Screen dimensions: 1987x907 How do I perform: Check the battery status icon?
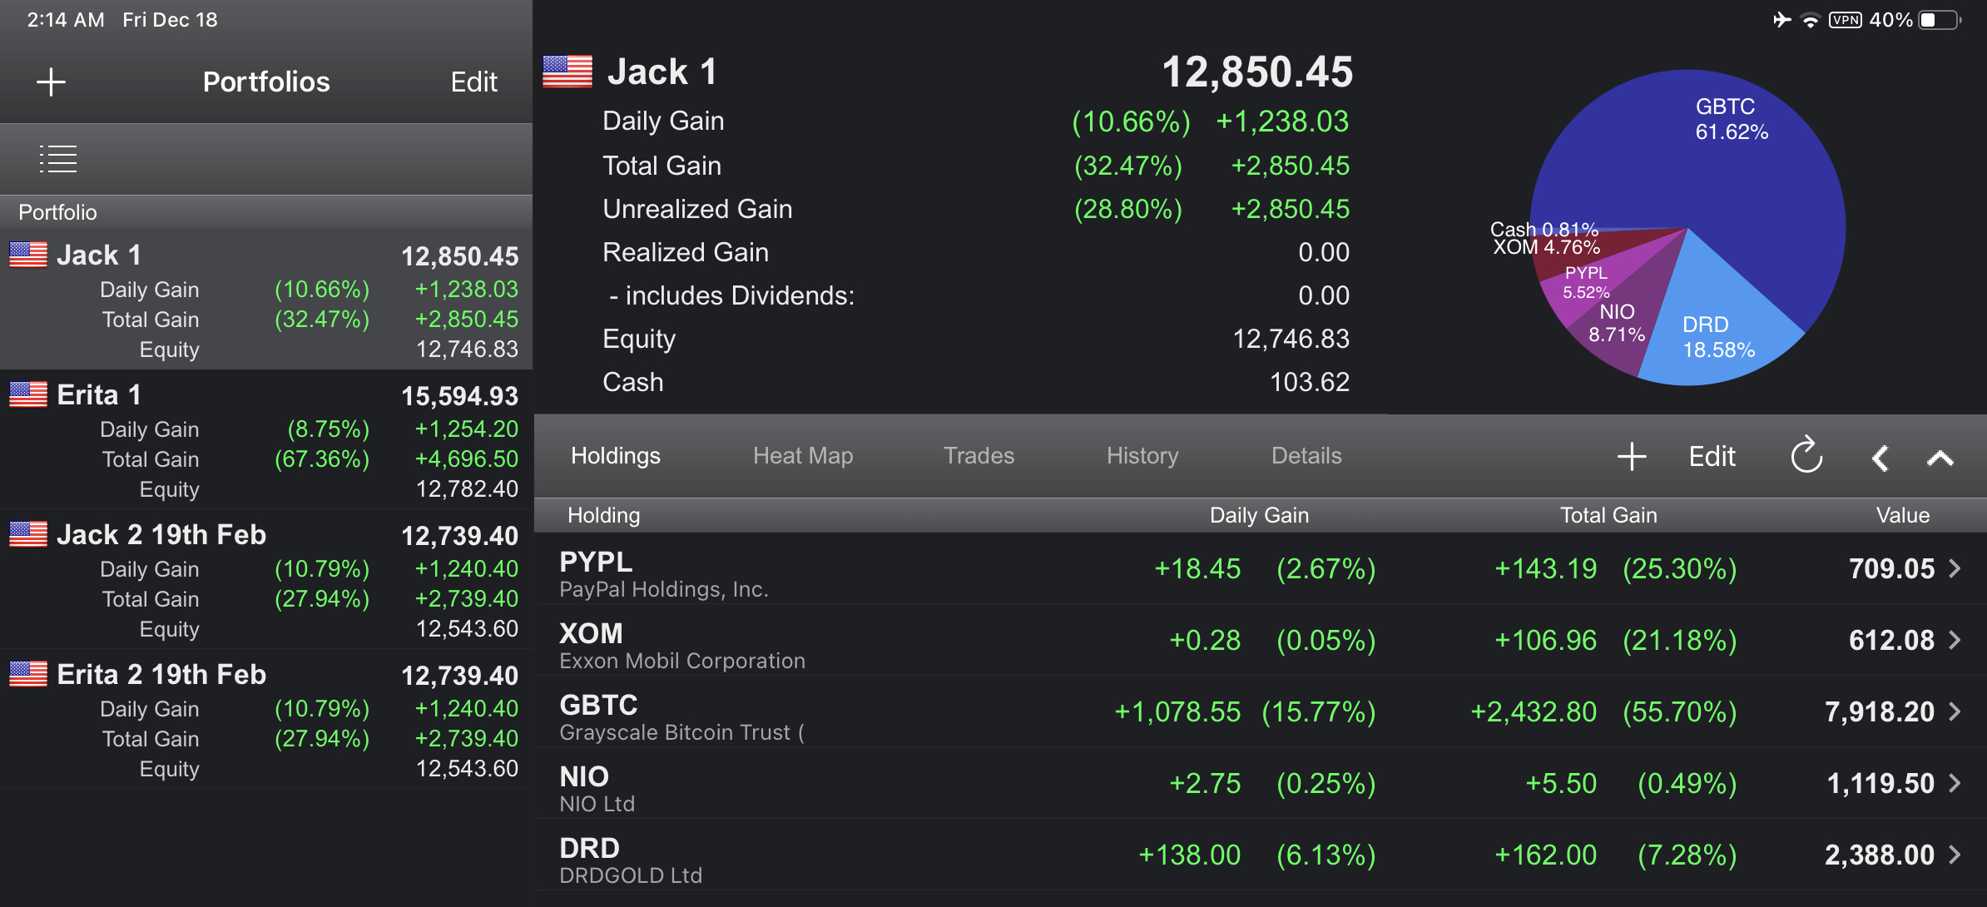pos(1939,20)
